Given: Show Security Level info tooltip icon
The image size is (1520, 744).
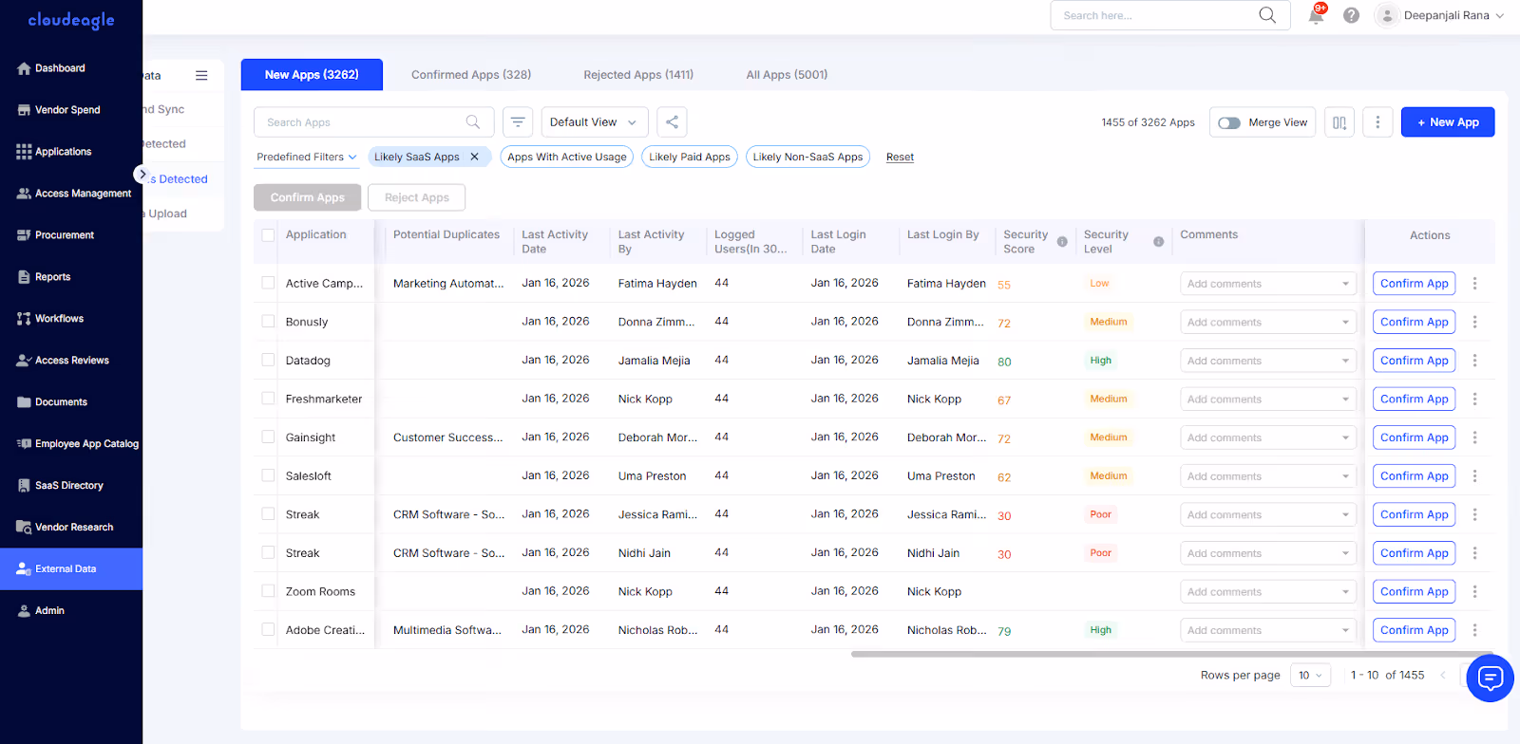Looking at the screenshot, I should (x=1159, y=242).
